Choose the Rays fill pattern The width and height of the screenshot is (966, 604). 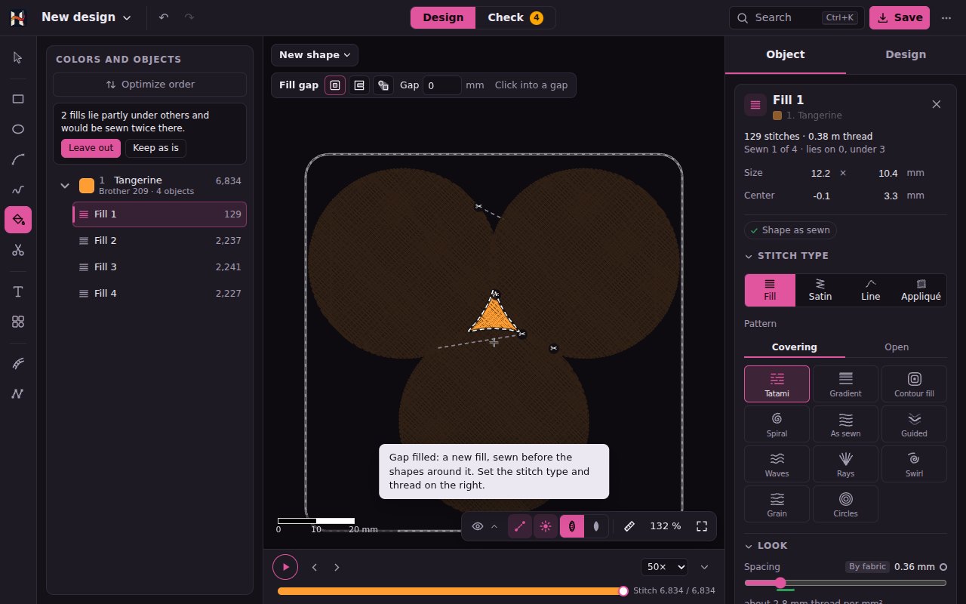(845, 464)
